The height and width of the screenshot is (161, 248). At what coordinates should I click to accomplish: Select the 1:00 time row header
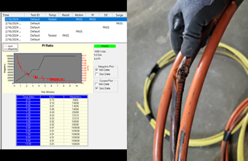point(28,109)
